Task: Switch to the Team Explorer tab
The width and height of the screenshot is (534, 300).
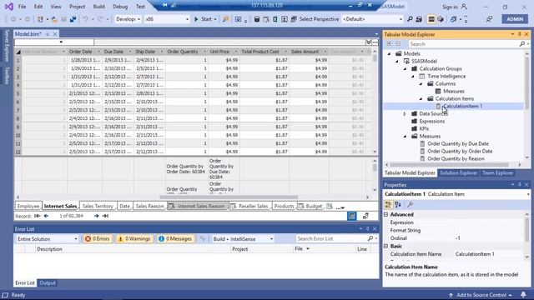Action: [x=497, y=172]
